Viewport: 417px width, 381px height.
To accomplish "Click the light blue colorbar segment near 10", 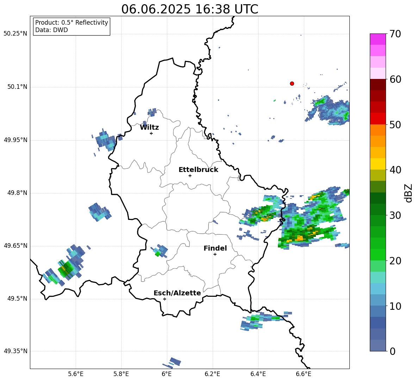I will (x=378, y=300).
